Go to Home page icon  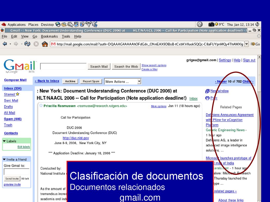click(x=45, y=44)
